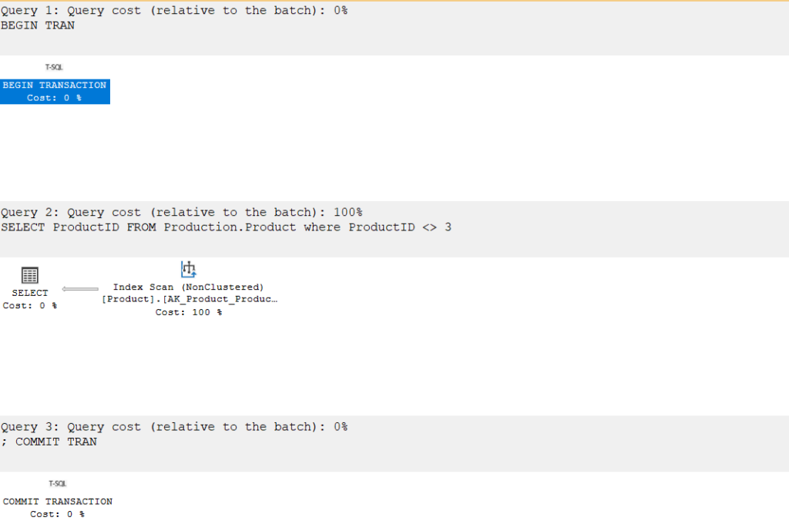Screen dimensions: 789x531
Task: Click the '; COMMIT TRAN' statement text
Action: point(49,442)
